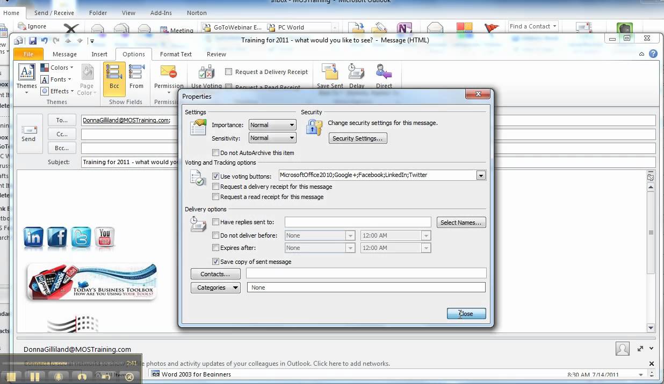Uncheck Use voting buttons checkbox
The image size is (664, 384).
(216, 176)
